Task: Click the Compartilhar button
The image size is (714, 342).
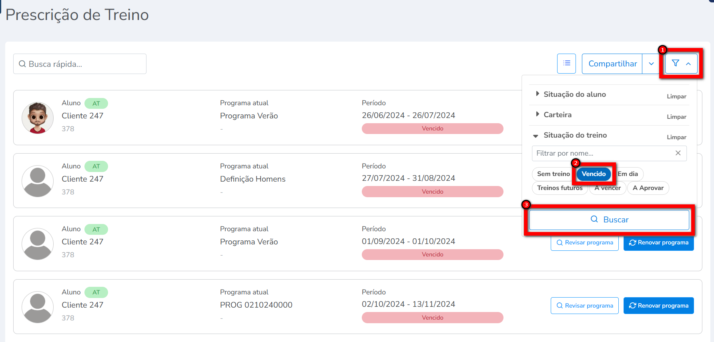Action: click(x=612, y=64)
